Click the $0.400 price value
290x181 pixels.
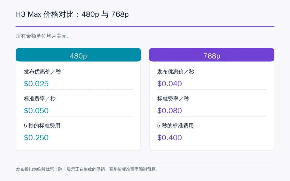pyautogui.click(x=170, y=138)
